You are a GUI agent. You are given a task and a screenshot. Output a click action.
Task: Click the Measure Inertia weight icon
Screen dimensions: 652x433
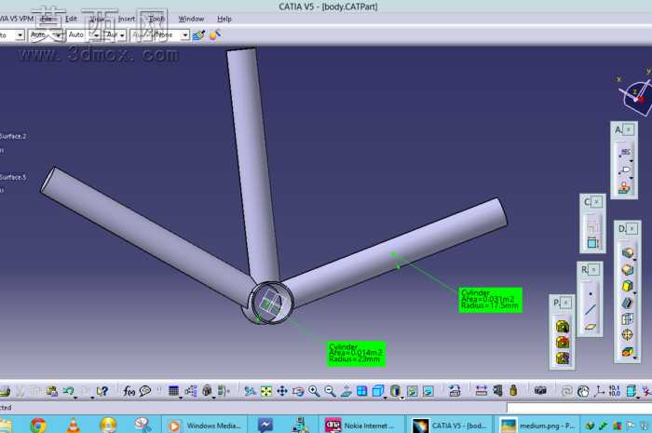pyautogui.click(x=513, y=390)
